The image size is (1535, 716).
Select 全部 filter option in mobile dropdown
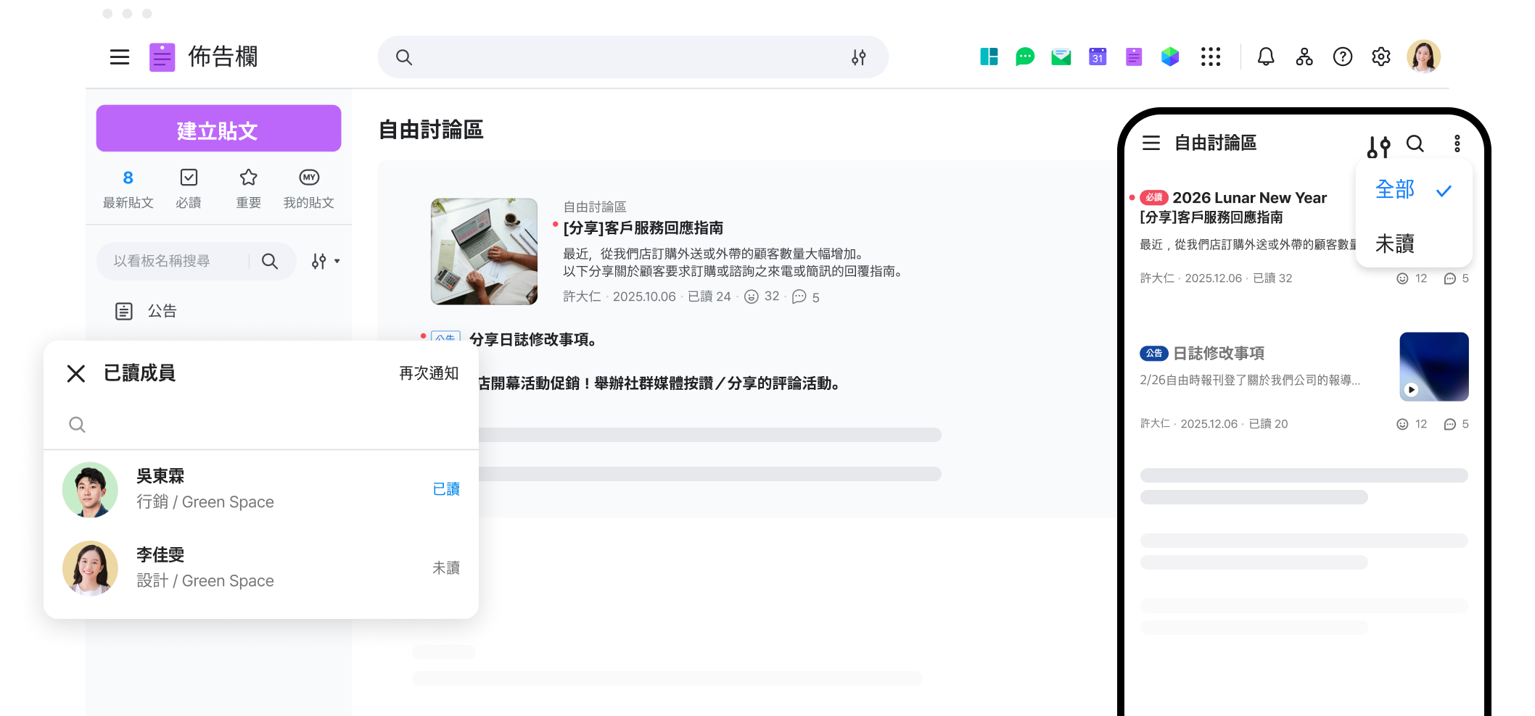1395,190
